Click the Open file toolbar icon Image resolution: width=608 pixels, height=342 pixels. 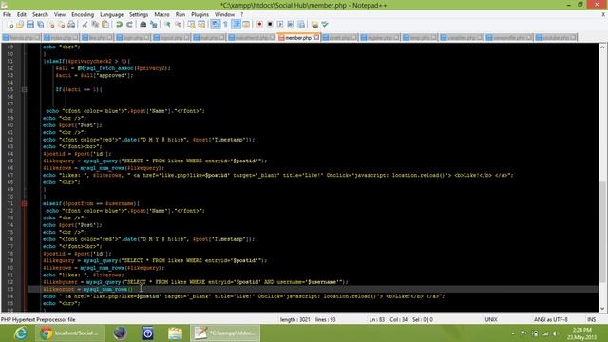click(x=20, y=24)
